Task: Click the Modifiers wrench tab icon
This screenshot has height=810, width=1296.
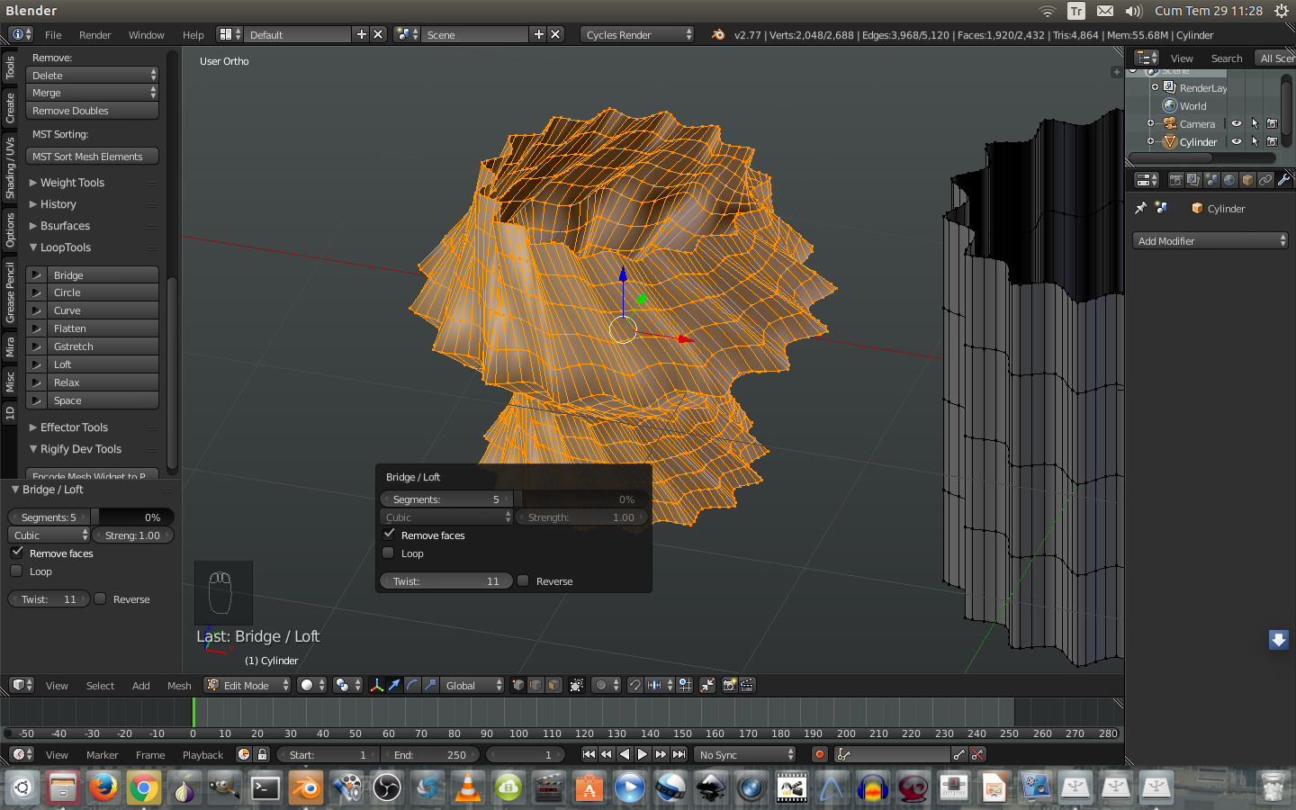Action: 1283,180
